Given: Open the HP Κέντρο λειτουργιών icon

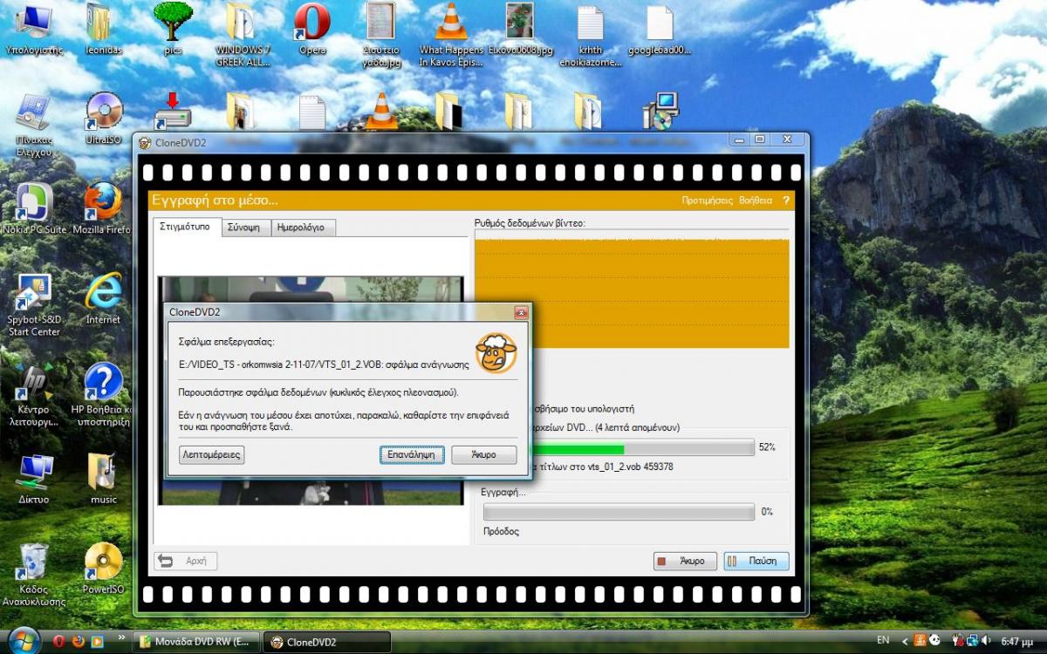Looking at the screenshot, I should 34,394.
